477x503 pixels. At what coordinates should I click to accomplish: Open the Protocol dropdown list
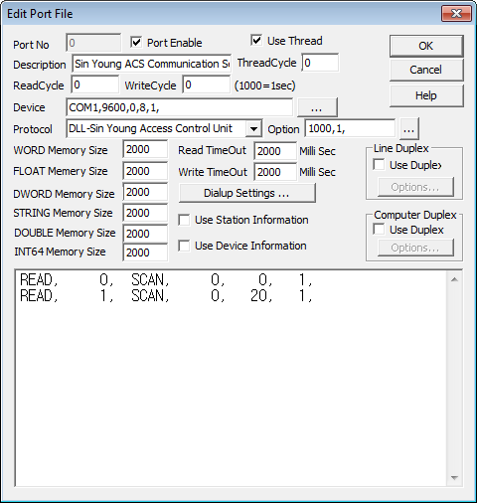[x=253, y=128]
